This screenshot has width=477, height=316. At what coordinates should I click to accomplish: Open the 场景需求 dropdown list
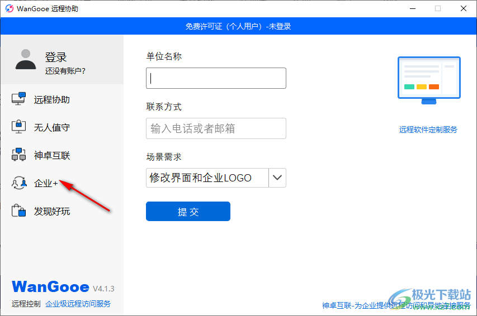tap(216, 178)
